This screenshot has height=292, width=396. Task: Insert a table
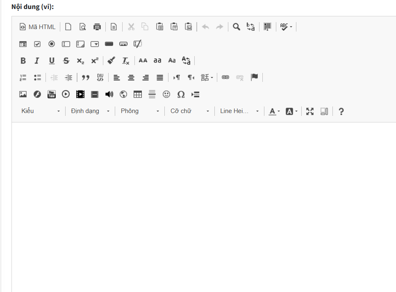(138, 94)
